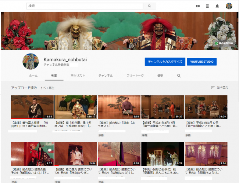The width and height of the screenshot is (239, 183).
Task: Click the すべて再生 play all link
Action: 47,88
